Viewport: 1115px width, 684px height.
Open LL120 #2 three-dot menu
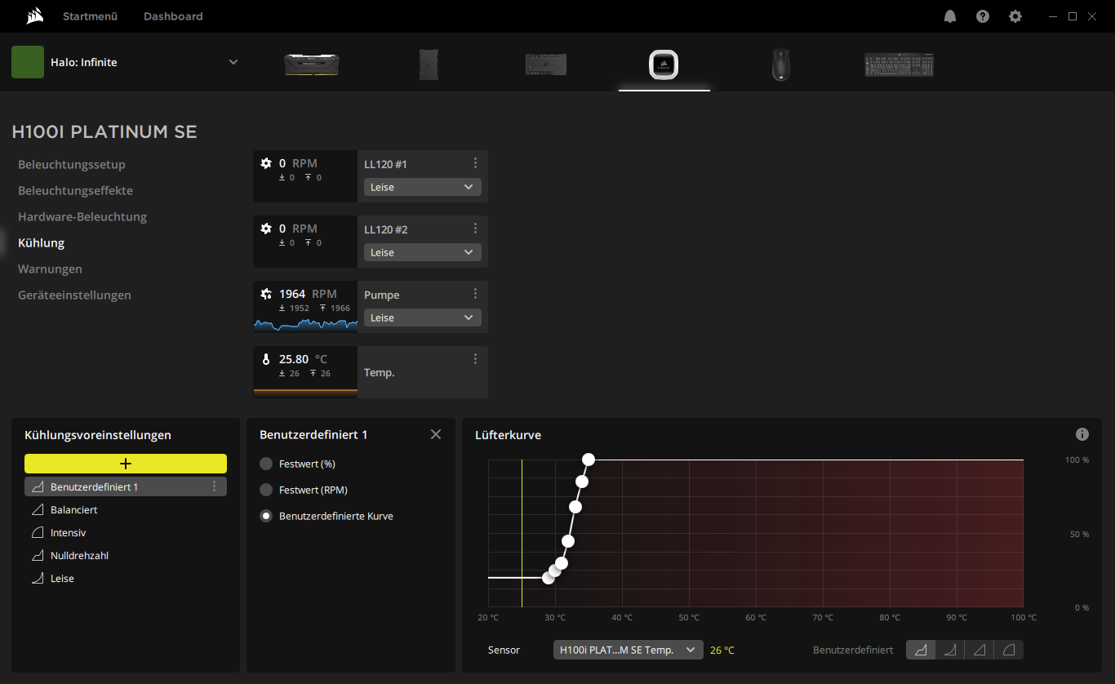pyautogui.click(x=476, y=229)
